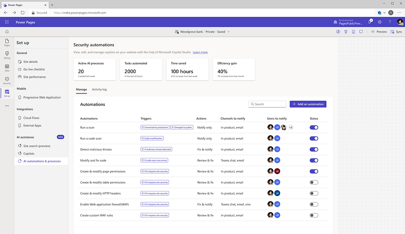Screen dimensions: 405x234
Task: Go to the Security workspace
Action: tap(7, 80)
